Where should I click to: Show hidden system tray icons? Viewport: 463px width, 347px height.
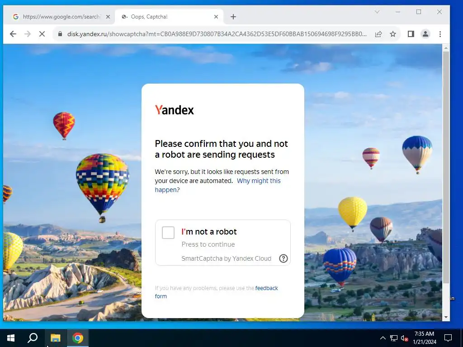coord(383,338)
